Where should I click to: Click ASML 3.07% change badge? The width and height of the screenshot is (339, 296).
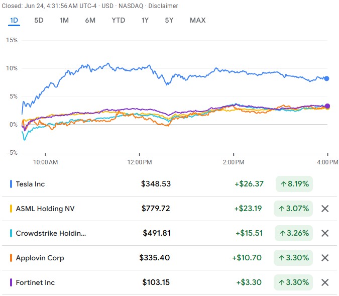pos(293,209)
